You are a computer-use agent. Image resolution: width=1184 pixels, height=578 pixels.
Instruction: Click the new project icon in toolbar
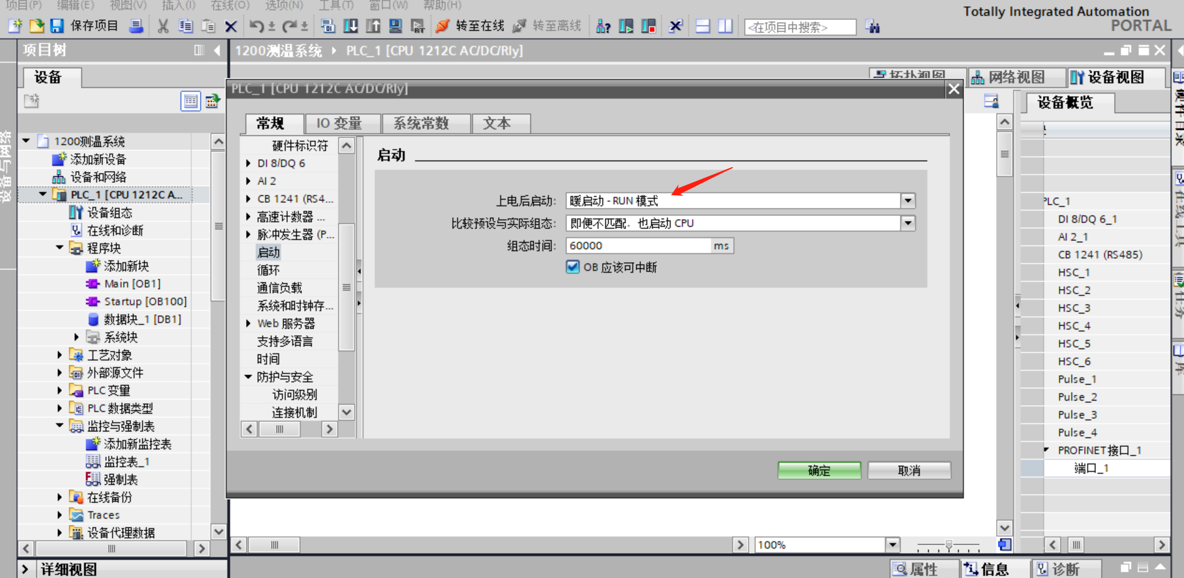(15, 26)
